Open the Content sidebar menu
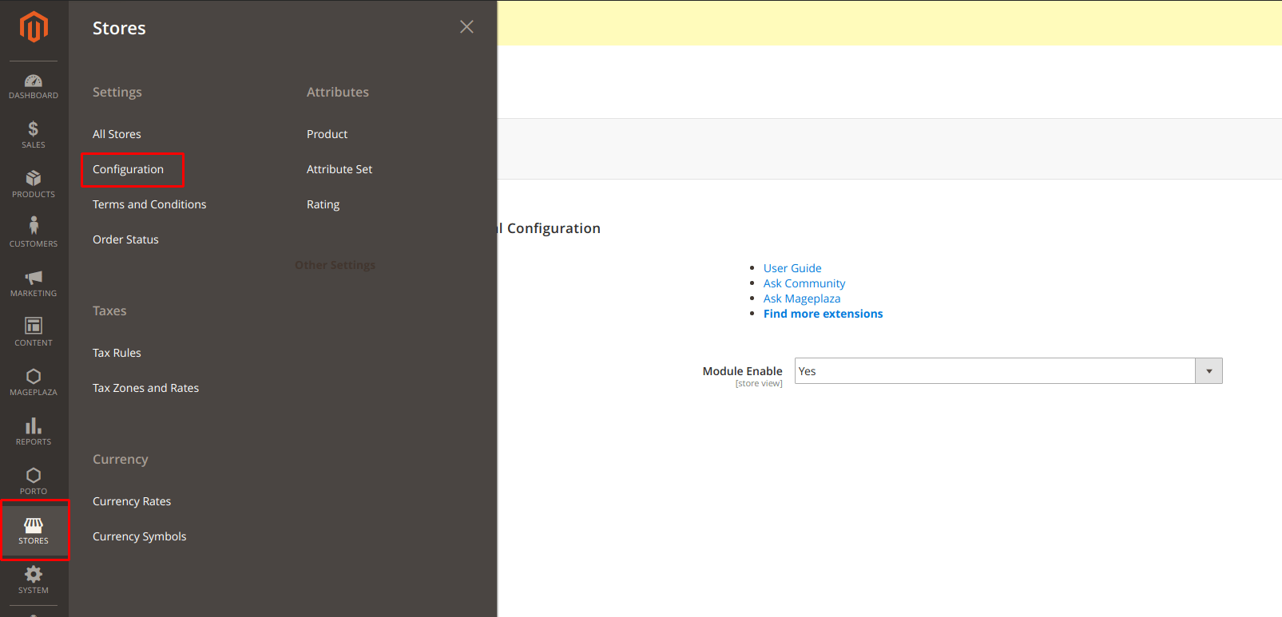Screen dimensions: 1282x617 coord(34,333)
